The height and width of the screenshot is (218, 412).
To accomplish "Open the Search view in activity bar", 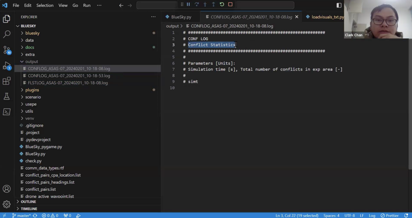I will pos(6,34).
